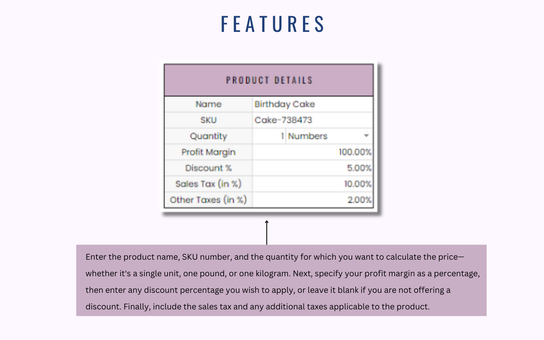Click the SKU label cell
Viewport: 544px width, 340px height.
(208, 120)
